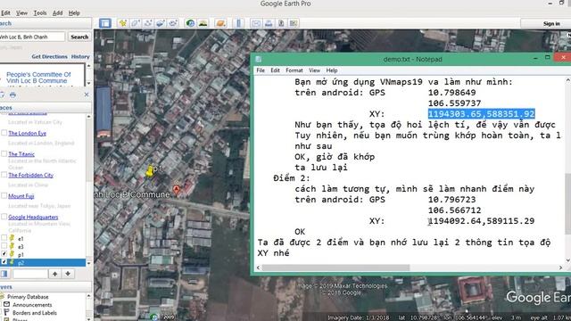Toggle sunlight across the landscape
This screenshot has height=321, width=571.
(203, 23)
